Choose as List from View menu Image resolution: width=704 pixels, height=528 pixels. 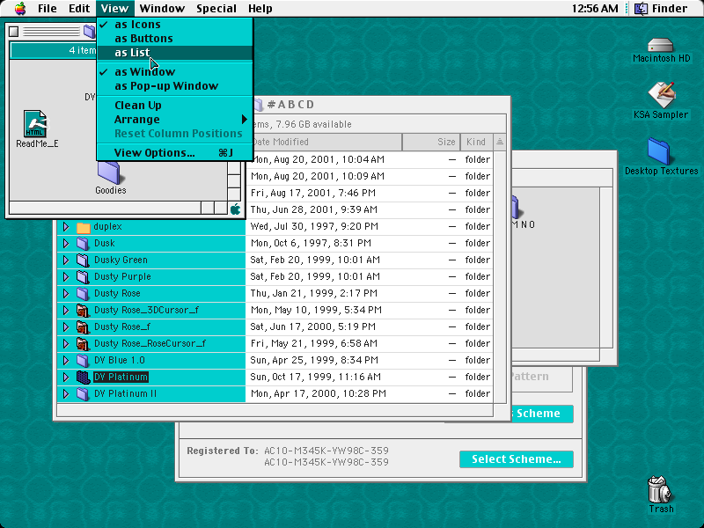pyautogui.click(x=175, y=53)
